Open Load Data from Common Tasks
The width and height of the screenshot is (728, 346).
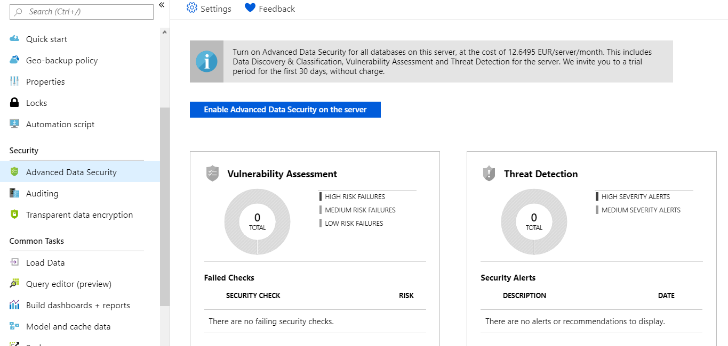[45, 262]
